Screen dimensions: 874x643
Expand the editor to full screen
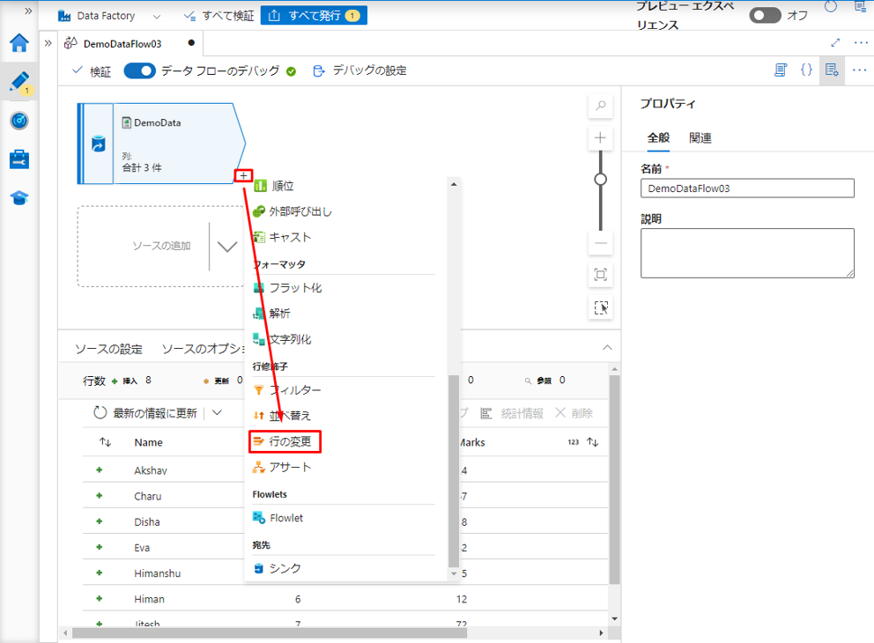click(835, 42)
